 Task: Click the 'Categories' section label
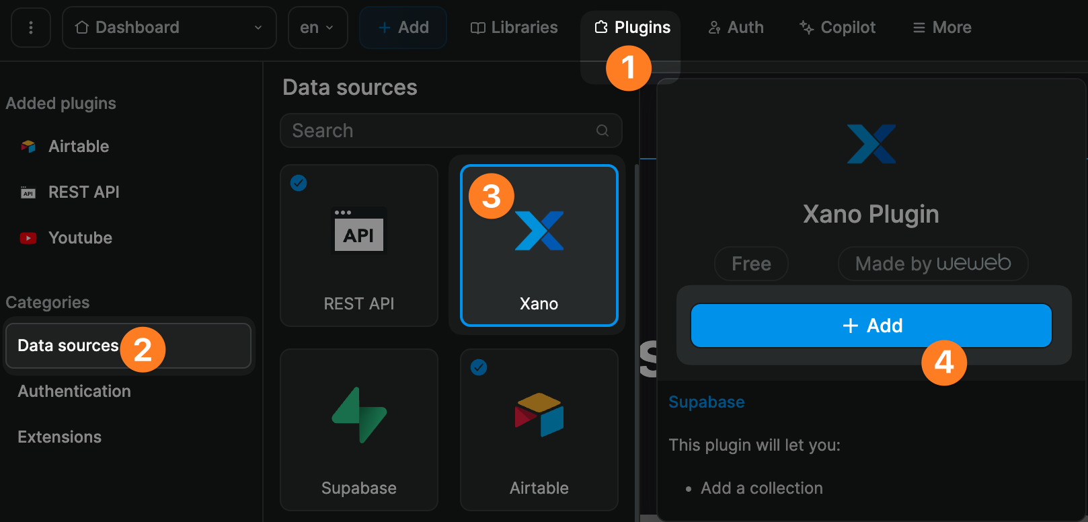click(47, 303)
